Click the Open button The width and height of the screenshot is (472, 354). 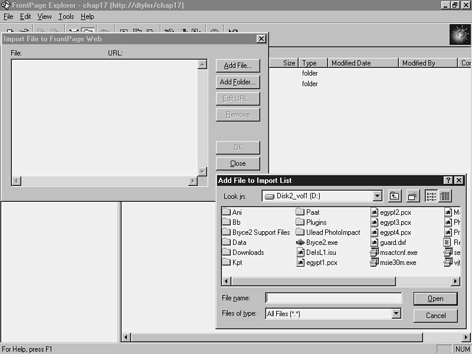435,299
